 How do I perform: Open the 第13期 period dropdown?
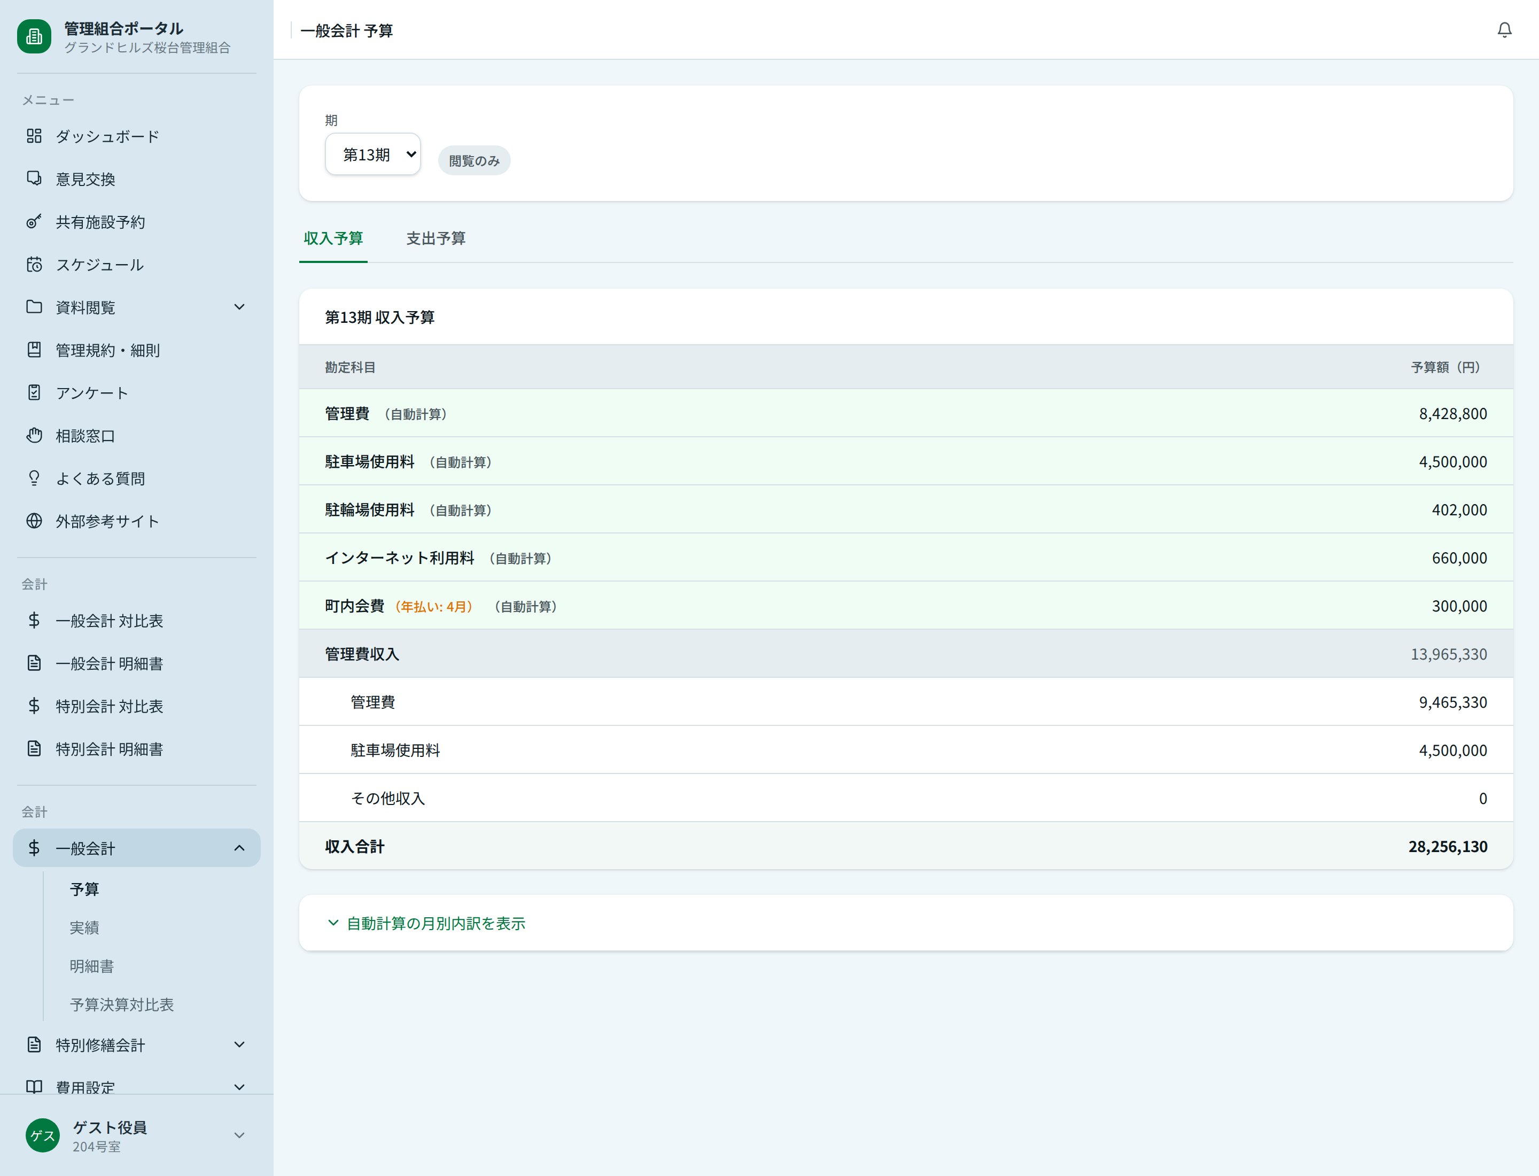[372, 154]
